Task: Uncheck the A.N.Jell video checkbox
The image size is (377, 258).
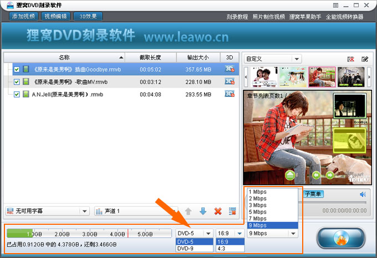Action: click(x=17, y=94)
